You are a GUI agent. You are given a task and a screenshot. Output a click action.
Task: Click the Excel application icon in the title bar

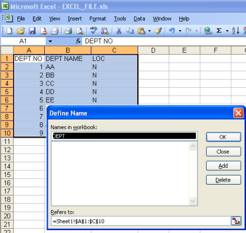click(x=5, y=6)
